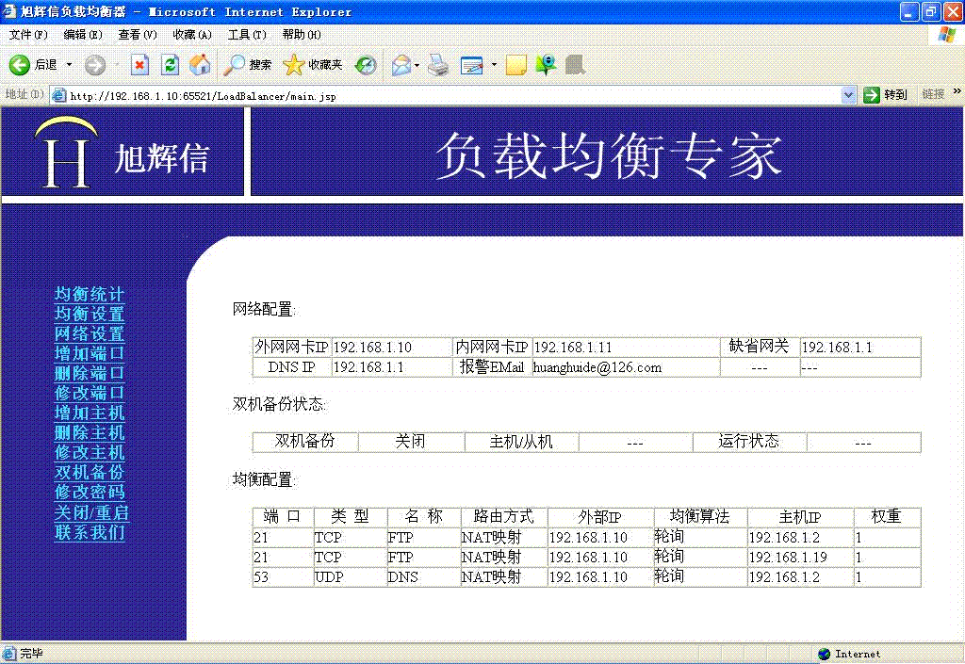Click host IP 192.168.1.19 cell
This screenshot has height=664, width=965.
[800, 557]
